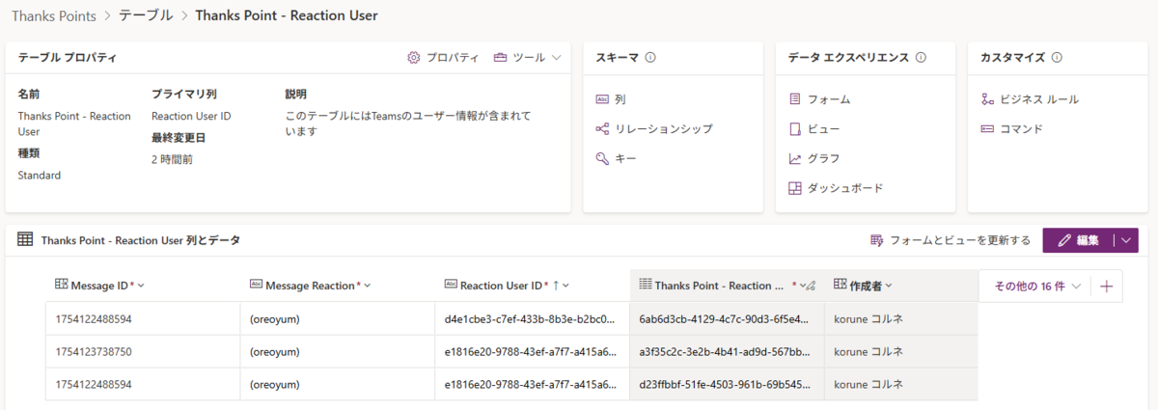The width and height of the screenshot is (1158, 410).
Task: Open the その他の 16 件 columns dropdown
Action: 1036,286
